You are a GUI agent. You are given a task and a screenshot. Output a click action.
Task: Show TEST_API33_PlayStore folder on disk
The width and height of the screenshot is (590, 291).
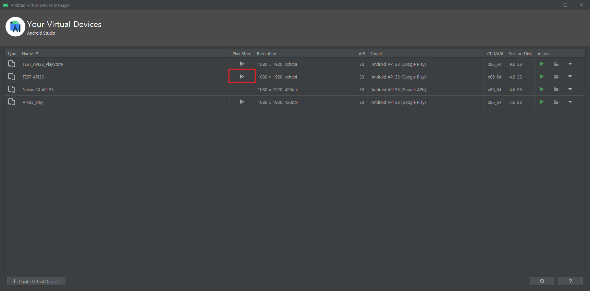click(x=556, y=64)
